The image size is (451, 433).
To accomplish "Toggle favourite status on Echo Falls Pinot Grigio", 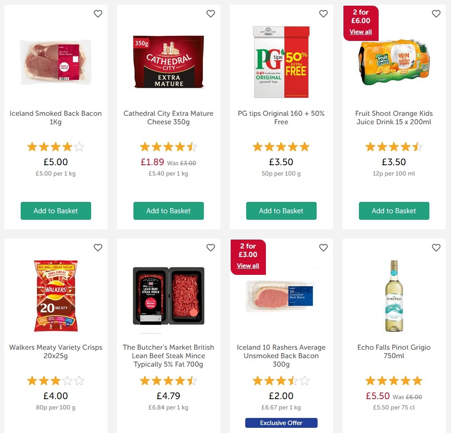I will [x=436, y=248].
